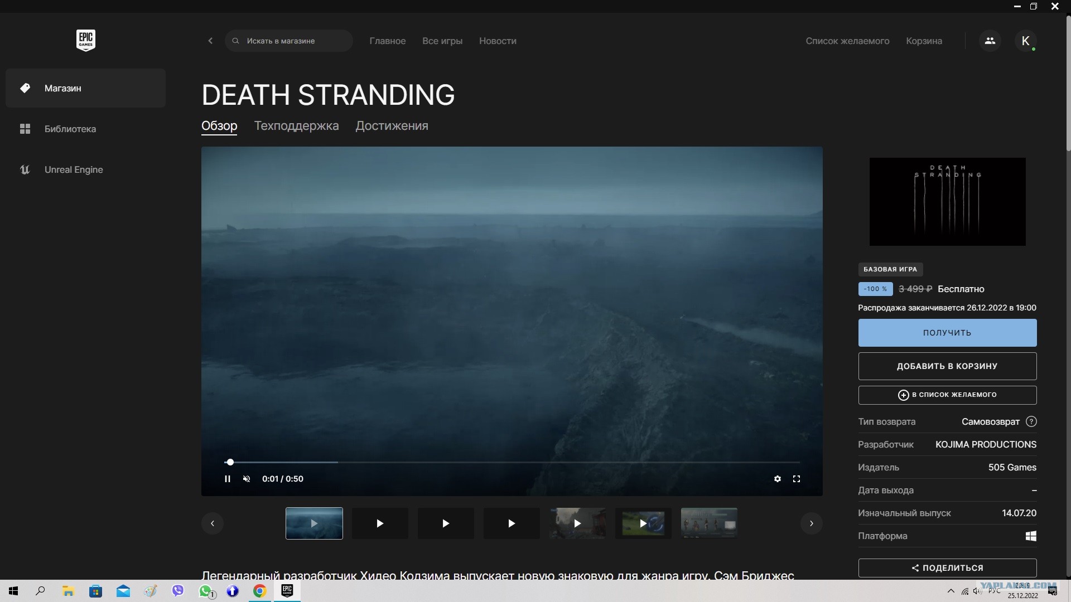Open the volume tray icon

click(977, 591)
